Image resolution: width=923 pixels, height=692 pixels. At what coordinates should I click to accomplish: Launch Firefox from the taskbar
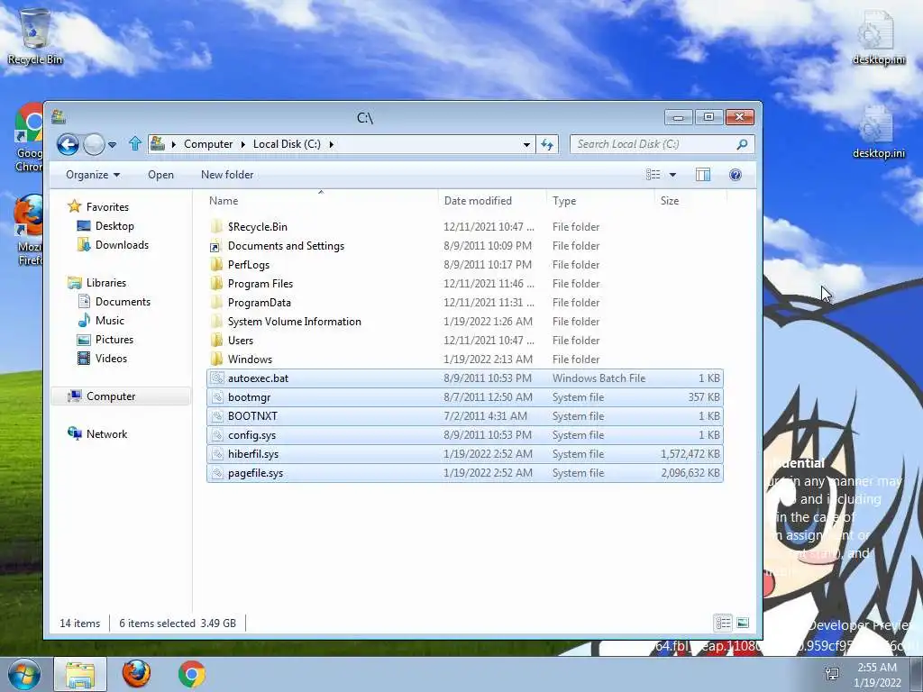click(x=136, y=674)
